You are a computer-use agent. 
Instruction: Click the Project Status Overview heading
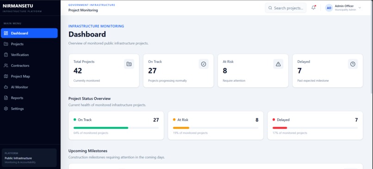pos(89,98)
